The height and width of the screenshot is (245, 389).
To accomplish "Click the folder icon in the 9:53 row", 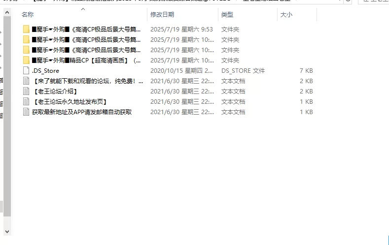I will click(26, 29).
